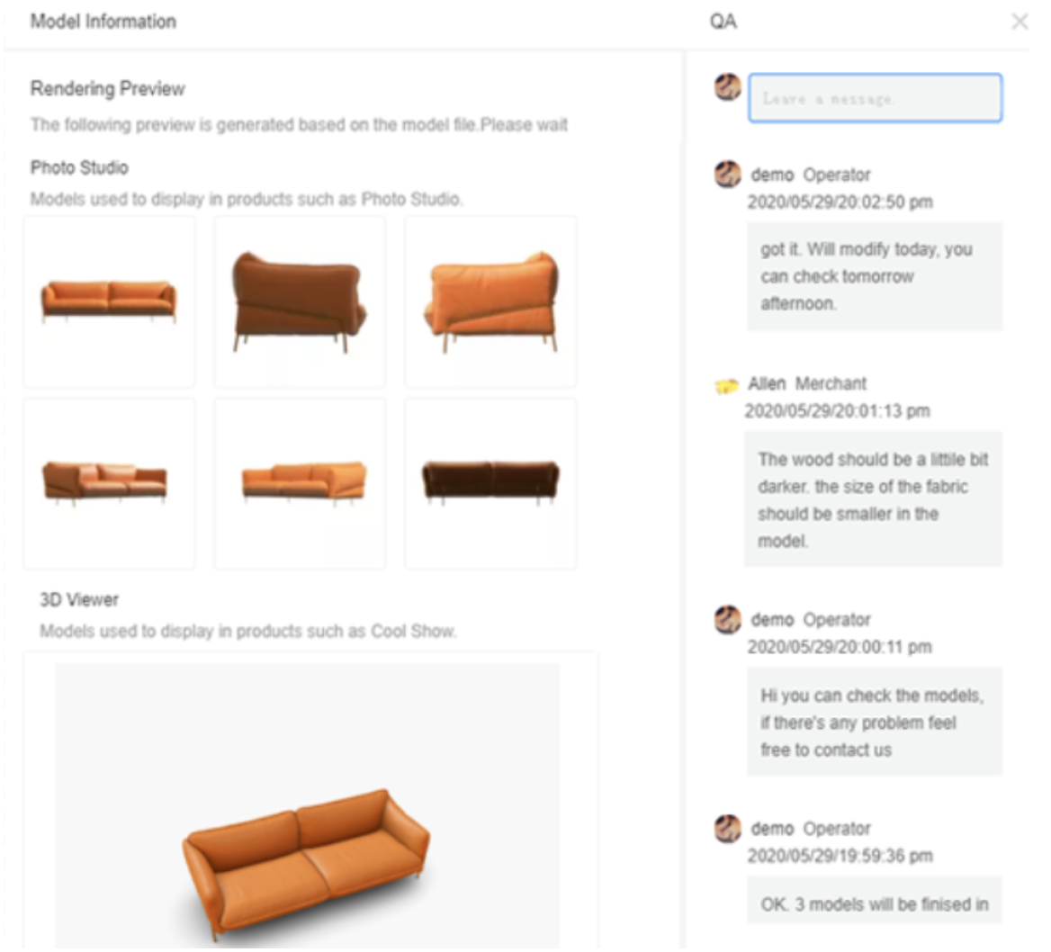Click the '3 models will be finised' message
The width and height of the screenshot is (1051, 952).
[874, 903]
